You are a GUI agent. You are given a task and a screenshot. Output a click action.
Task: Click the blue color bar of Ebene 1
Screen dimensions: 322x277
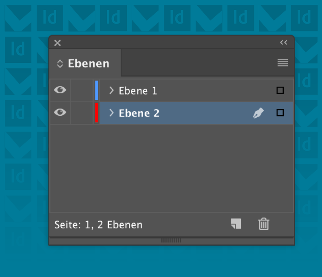[97, 90]
